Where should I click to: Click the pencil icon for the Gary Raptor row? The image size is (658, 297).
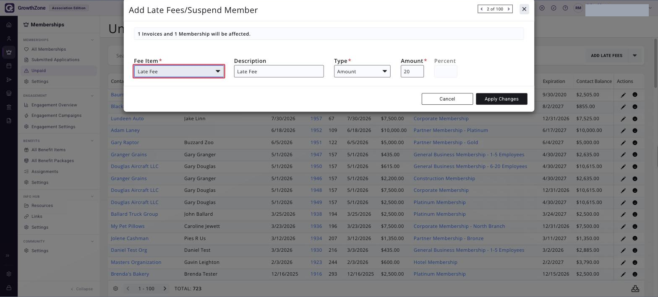click(x=623, y=143)
